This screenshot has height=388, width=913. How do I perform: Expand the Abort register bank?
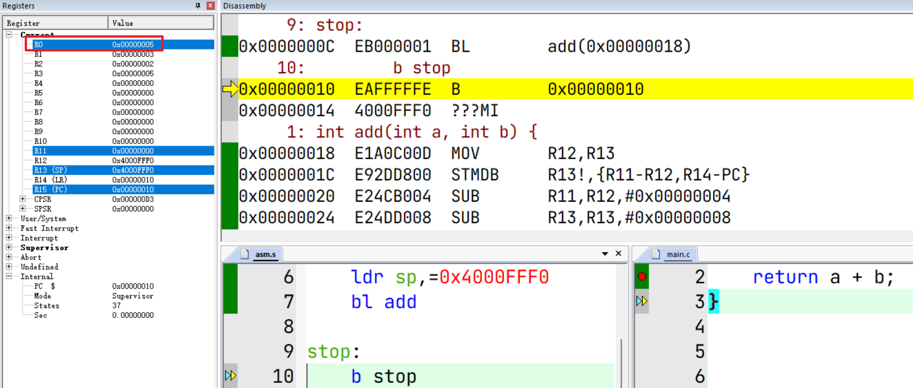click(x=9, y=257)
